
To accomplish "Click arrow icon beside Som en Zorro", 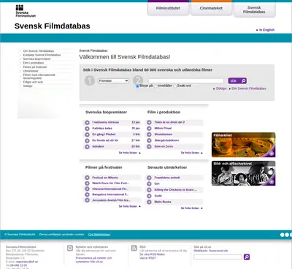I will pos(149,147).
